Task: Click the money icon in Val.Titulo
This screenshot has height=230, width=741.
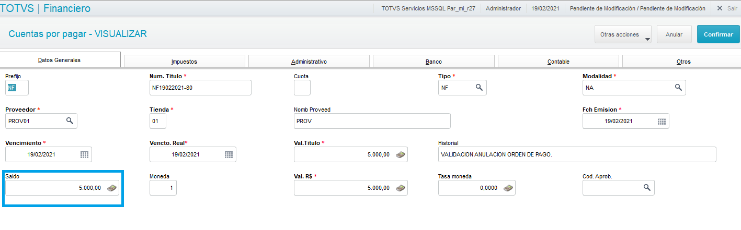Action: (400, 154)
